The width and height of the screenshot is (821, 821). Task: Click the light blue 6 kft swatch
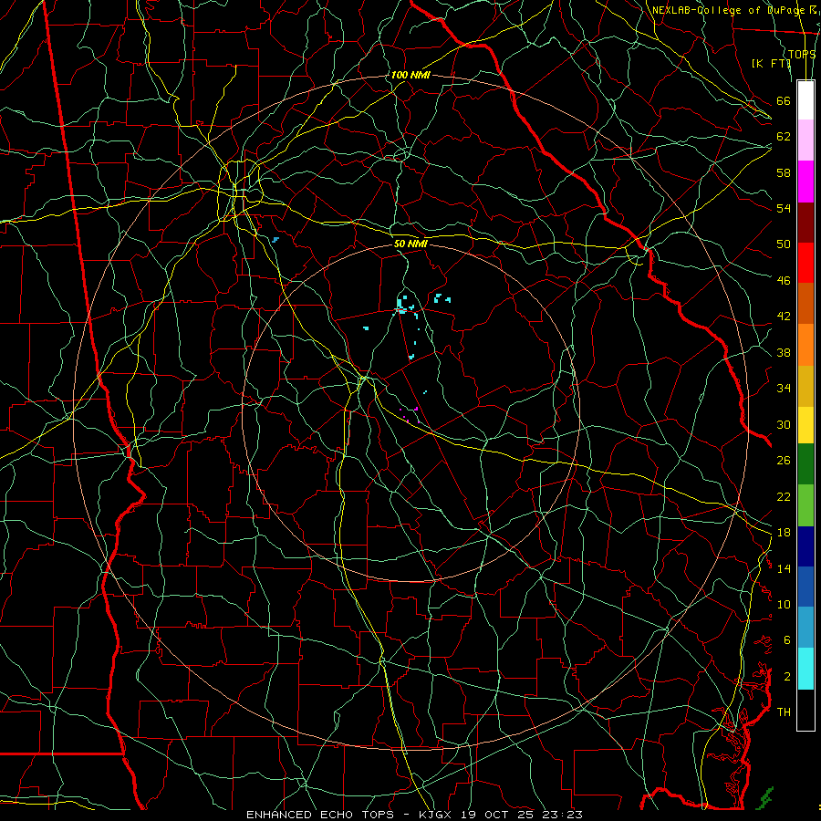(x=805, y=628)
